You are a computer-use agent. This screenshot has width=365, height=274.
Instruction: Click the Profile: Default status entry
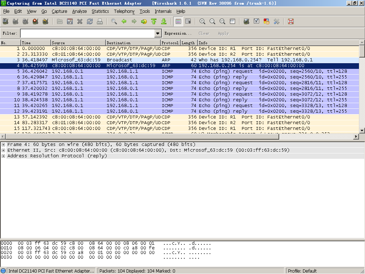click(x=302, y=271)
